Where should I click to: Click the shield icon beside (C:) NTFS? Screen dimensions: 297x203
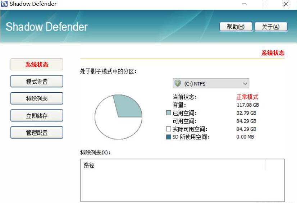pyautogui.click(x=178, y=83)
